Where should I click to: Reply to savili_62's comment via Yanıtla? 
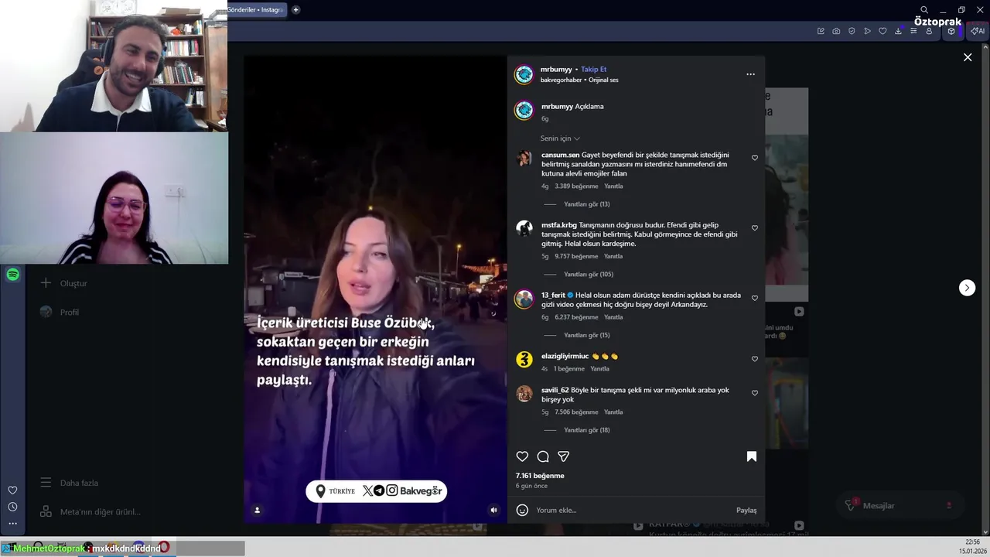click(x=613, y=412)
